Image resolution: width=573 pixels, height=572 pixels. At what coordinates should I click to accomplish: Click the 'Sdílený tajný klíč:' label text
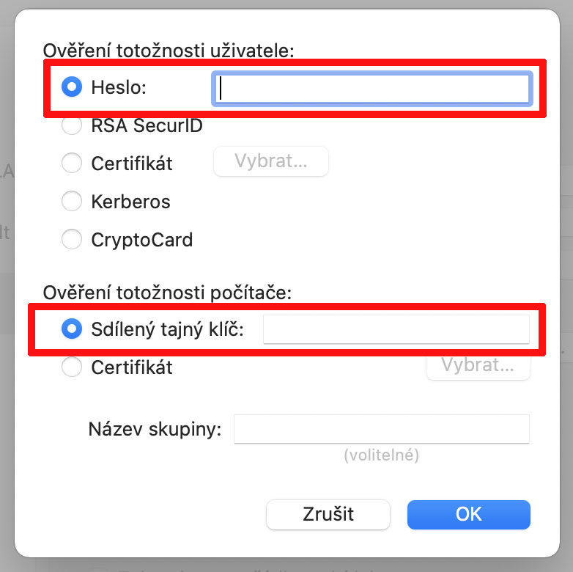coord(167,330)
